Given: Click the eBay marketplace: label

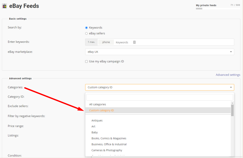Looking at the screenshot, I should click(x=20, y=52).
